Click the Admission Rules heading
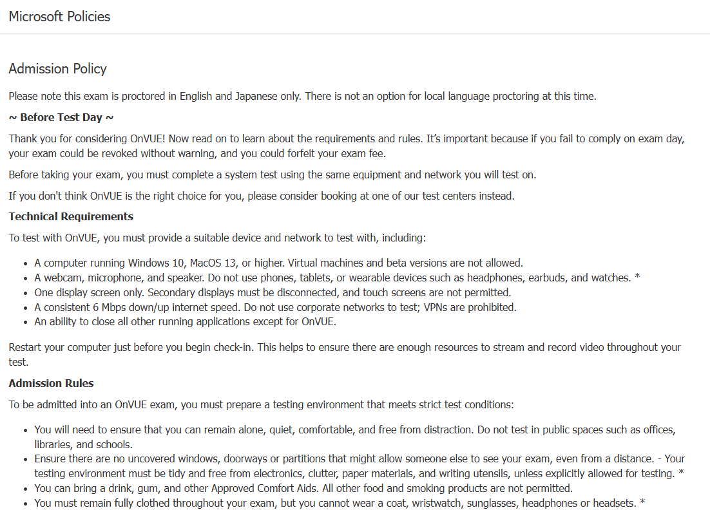 (x=51, y=383)
